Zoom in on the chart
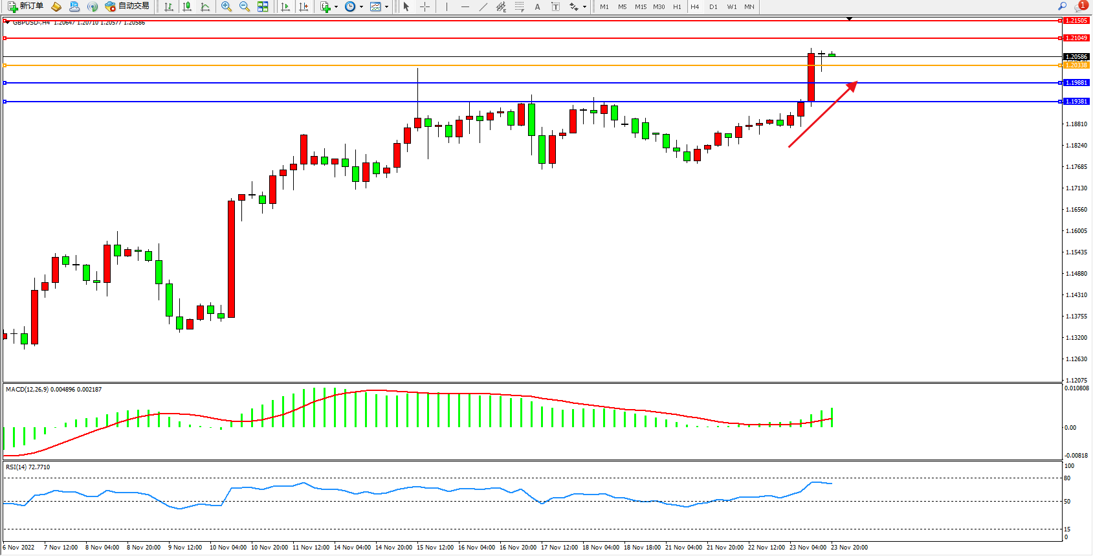 coord(226,6)
